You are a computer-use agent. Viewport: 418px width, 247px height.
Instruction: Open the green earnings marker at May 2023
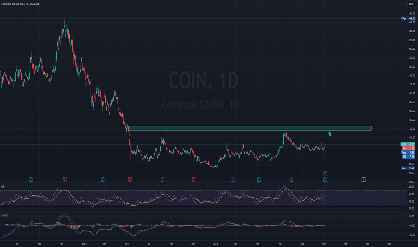259,180
